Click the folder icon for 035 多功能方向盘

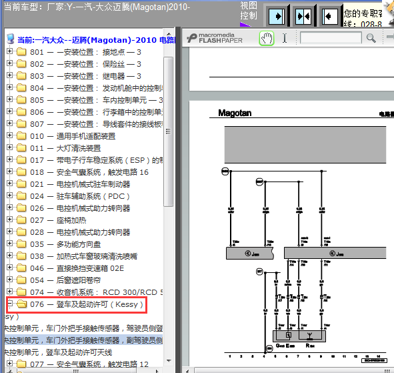(21, 244)
